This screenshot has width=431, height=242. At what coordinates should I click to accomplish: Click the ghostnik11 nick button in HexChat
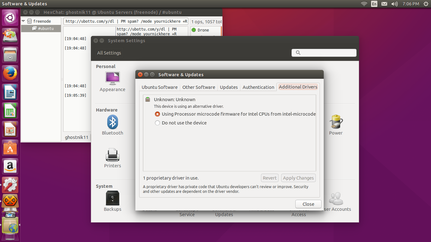[77, 137]
